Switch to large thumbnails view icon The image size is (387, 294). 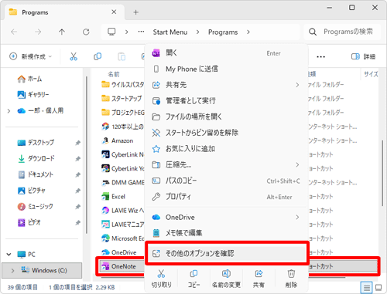378,287
